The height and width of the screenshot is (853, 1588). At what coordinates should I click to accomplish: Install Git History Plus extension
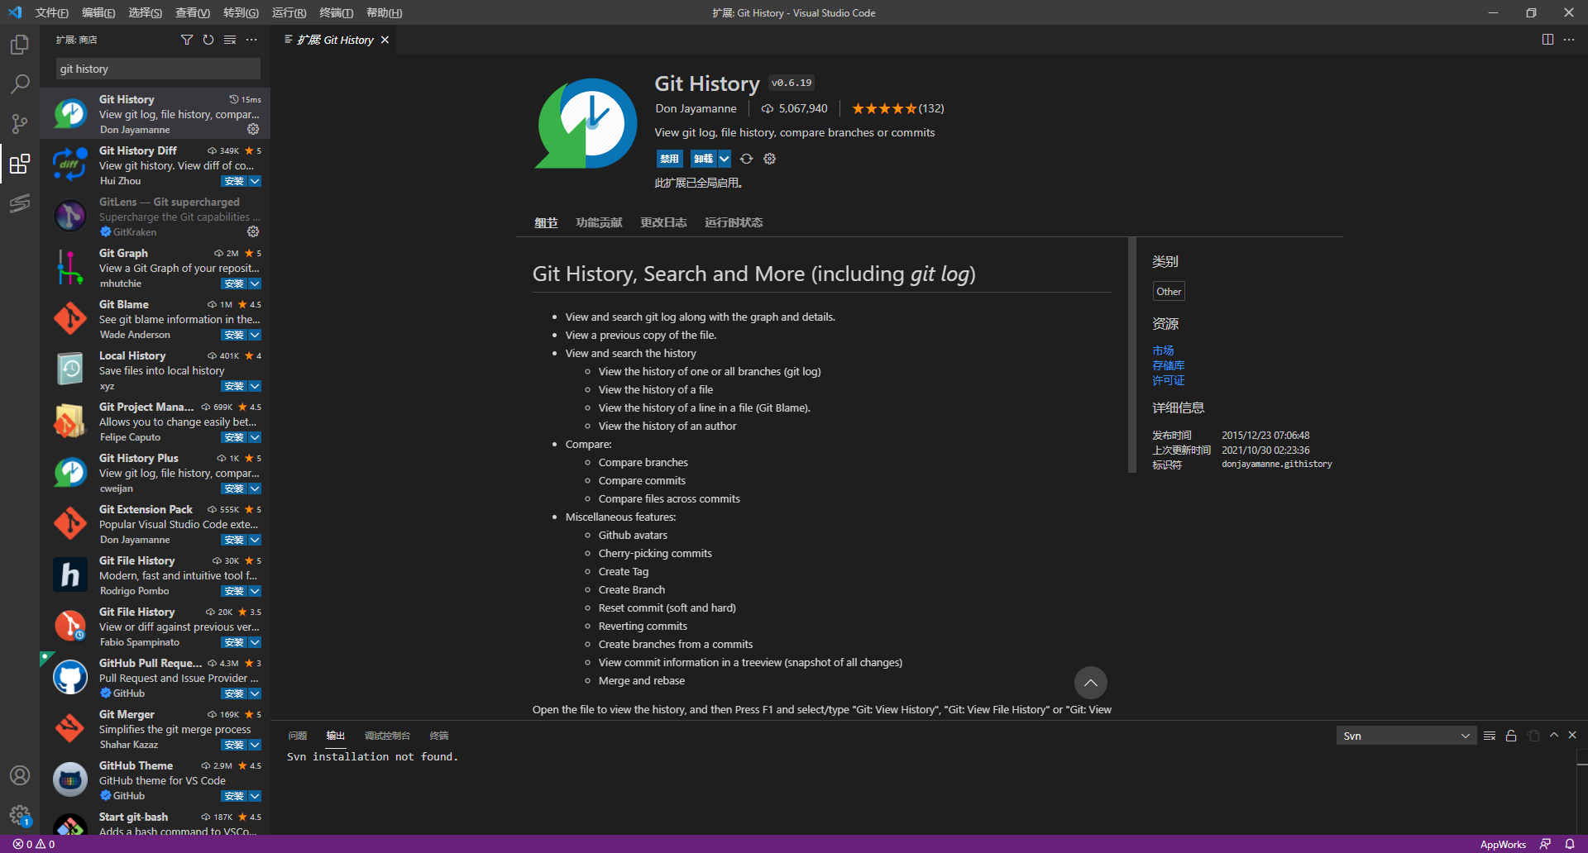tap(234, 488)
